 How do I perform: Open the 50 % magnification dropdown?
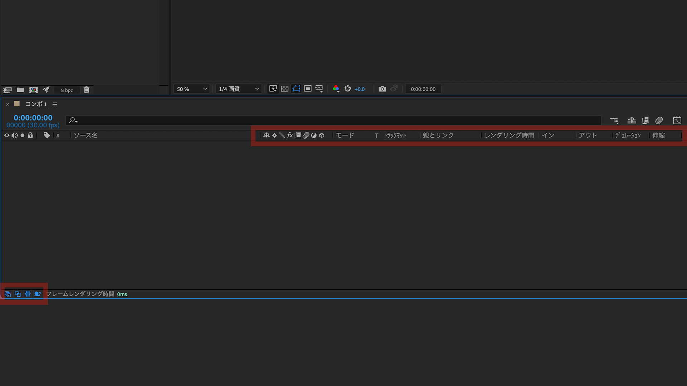[192, 89]
